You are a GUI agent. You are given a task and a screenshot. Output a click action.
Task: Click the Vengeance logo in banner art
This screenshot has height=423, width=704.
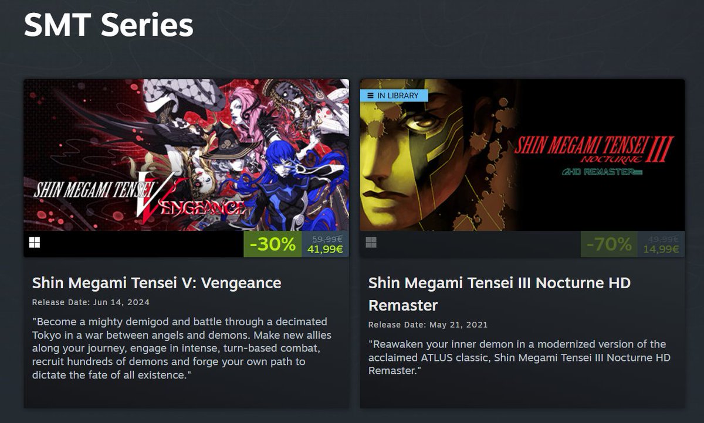[x=141, y=196]
